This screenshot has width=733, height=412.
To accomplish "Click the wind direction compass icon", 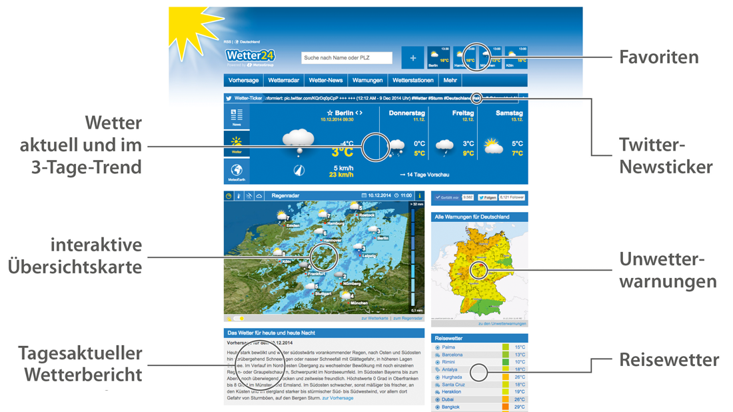I will point(299,171).
